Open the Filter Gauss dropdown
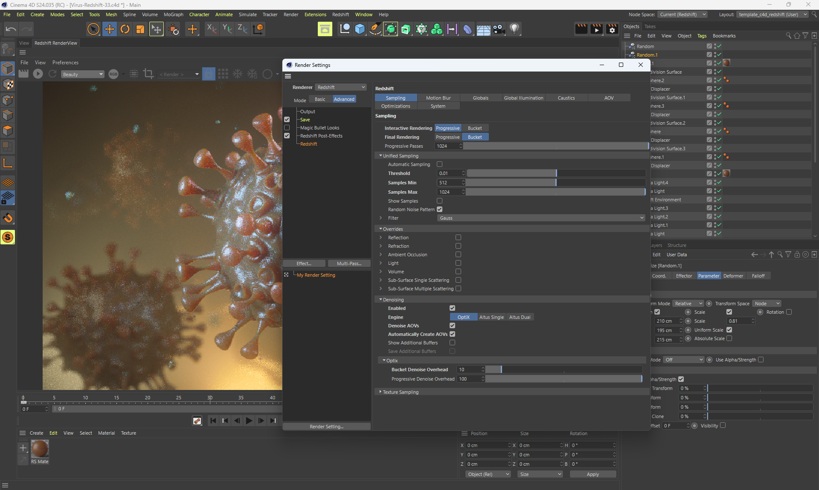Screen dimensions: 819x490 coord(541,218)
